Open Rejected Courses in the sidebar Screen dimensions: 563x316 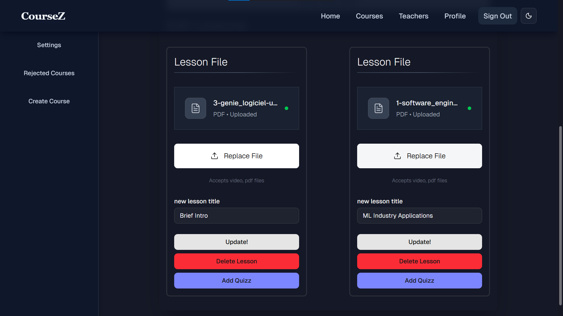click(49, 73)
